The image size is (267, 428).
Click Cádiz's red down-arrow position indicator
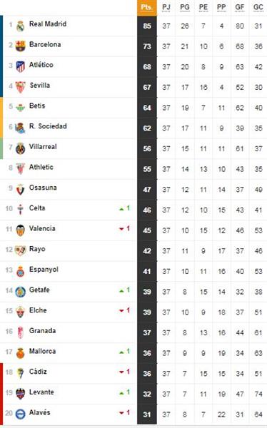(x=121, y=372)
